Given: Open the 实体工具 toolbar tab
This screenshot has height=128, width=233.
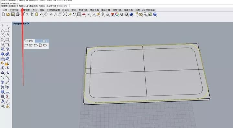Looking at the screenshot, I should point(105,10).
